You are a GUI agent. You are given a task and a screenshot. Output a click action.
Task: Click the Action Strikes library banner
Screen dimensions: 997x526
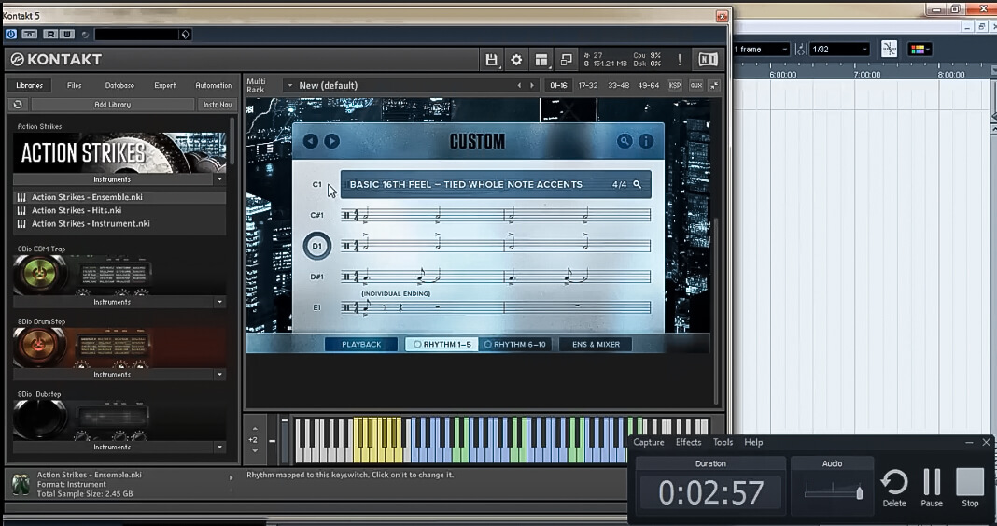pyautogui.click(x=119, y=152)
